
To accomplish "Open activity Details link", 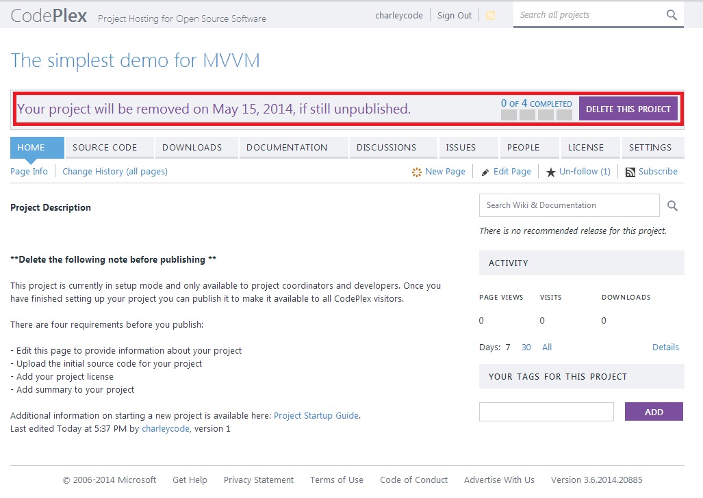I will (x=665, y=347).
